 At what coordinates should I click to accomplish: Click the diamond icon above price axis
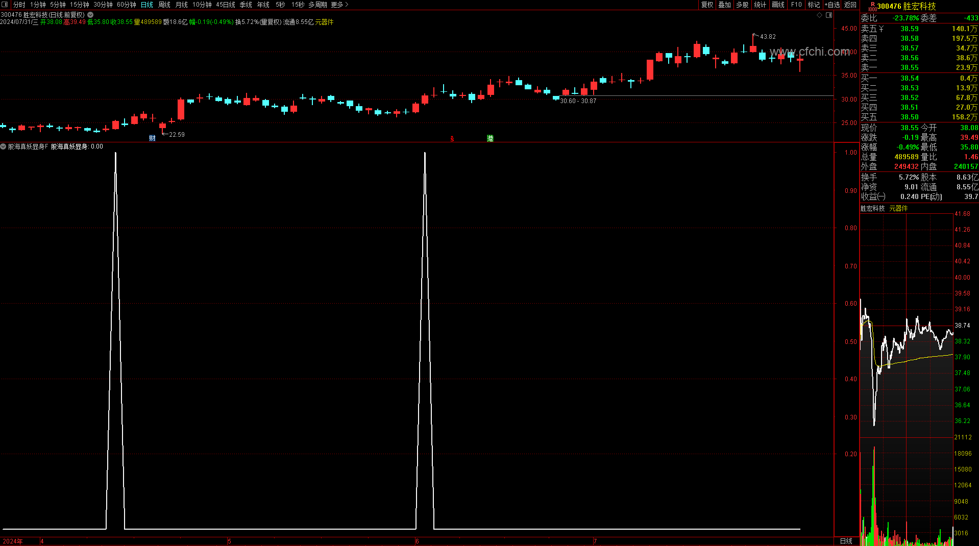820,15
